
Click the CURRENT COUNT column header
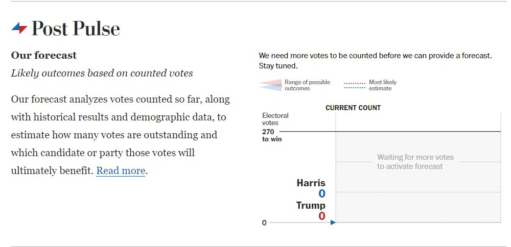(353, 108)
